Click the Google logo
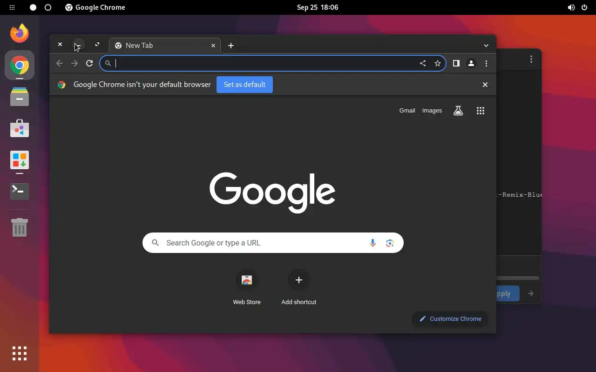Image resolution: width=596 pixels, height=372 pixels. (x=272, y=192)
